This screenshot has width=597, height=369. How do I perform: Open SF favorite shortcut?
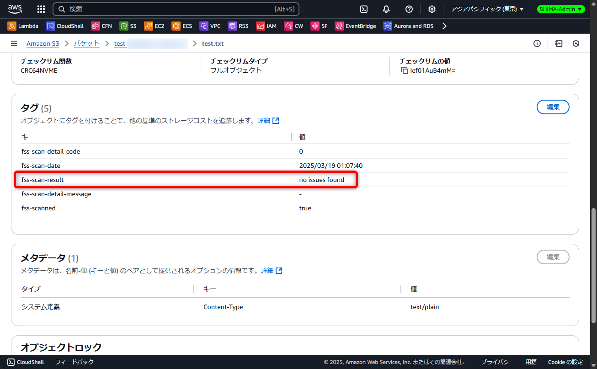click(x=319, y=26)
